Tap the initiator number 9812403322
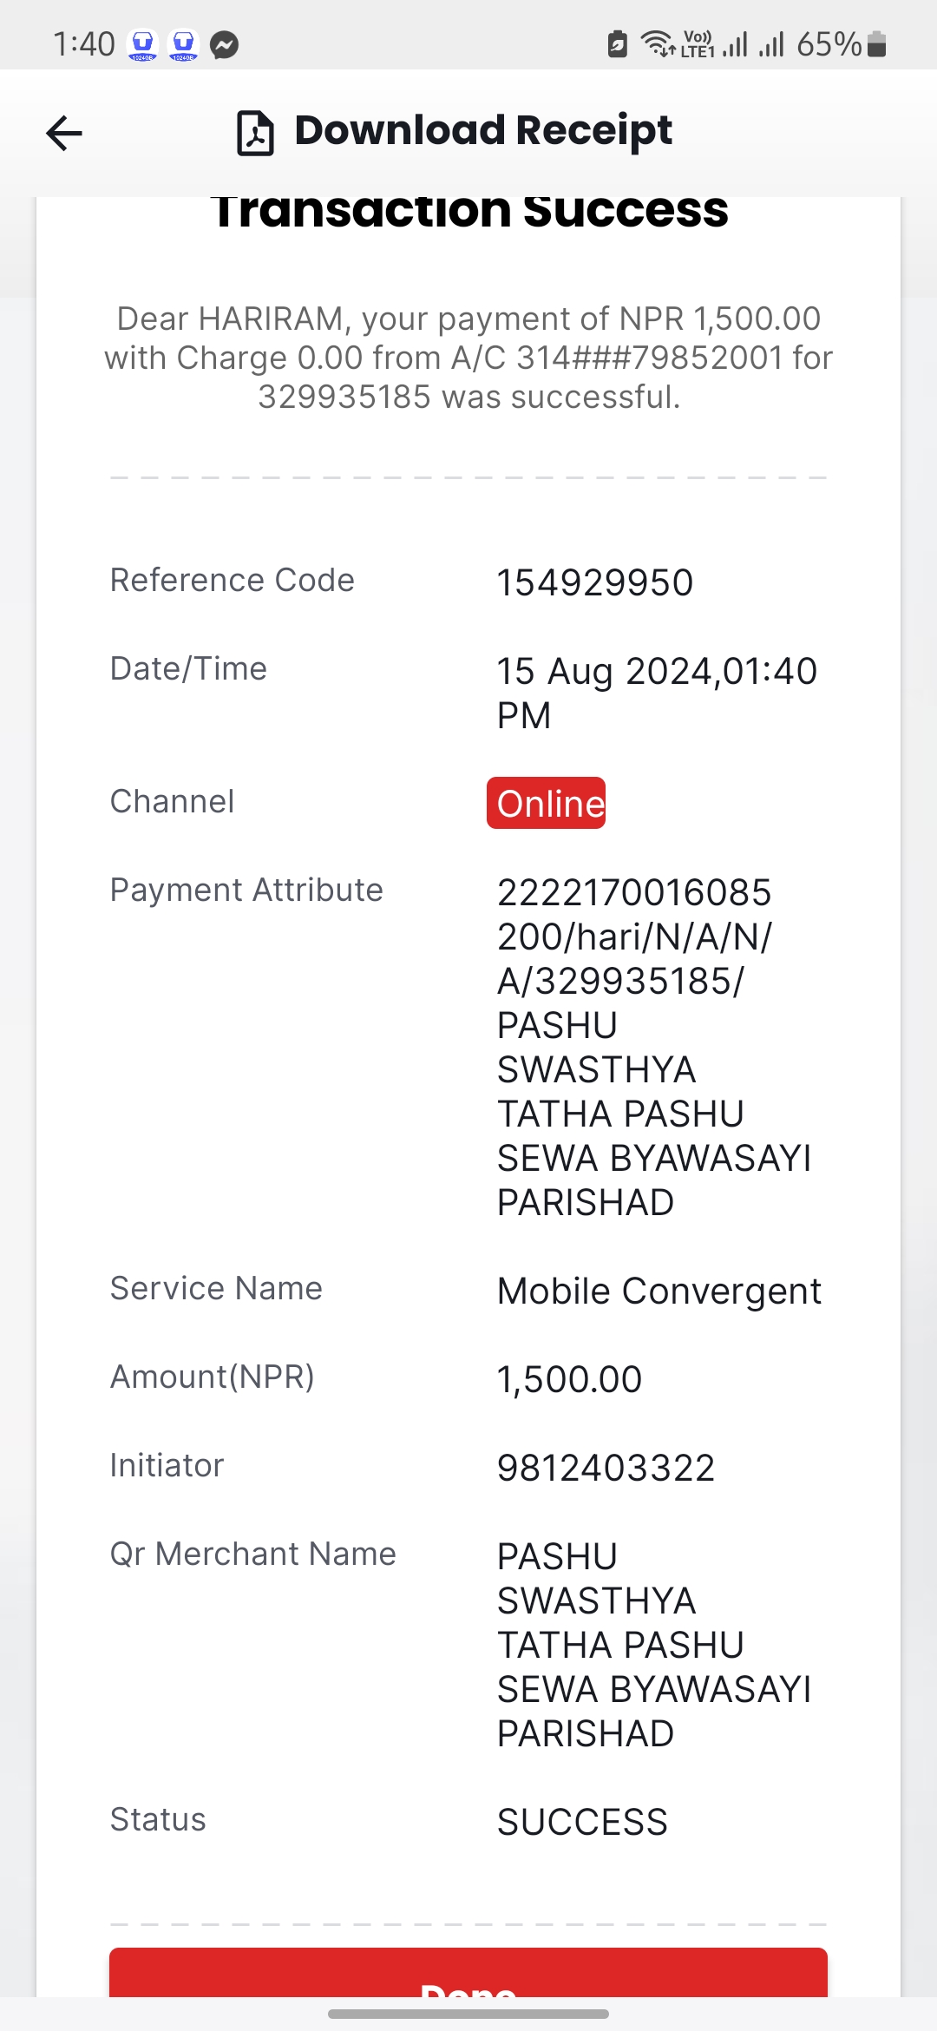Viewport: 937px width, 2031px height. (606, 1468)
